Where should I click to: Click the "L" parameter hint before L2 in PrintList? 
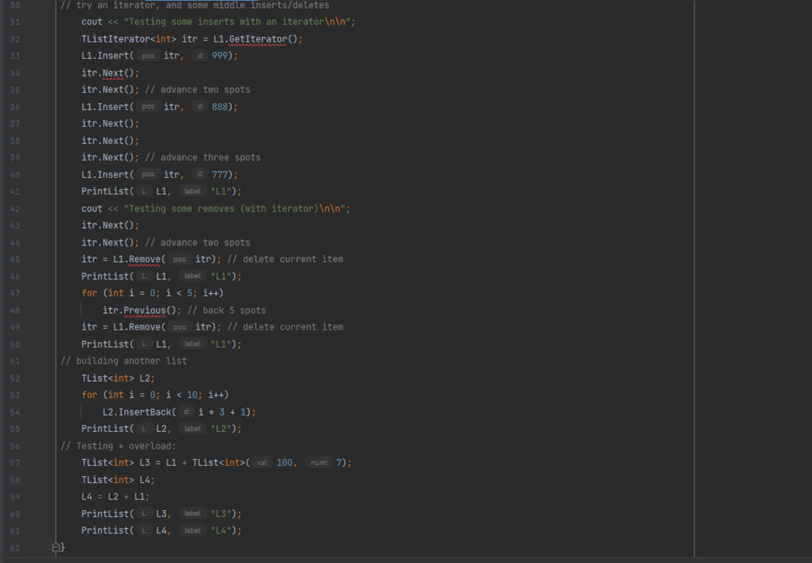(144, 428)
